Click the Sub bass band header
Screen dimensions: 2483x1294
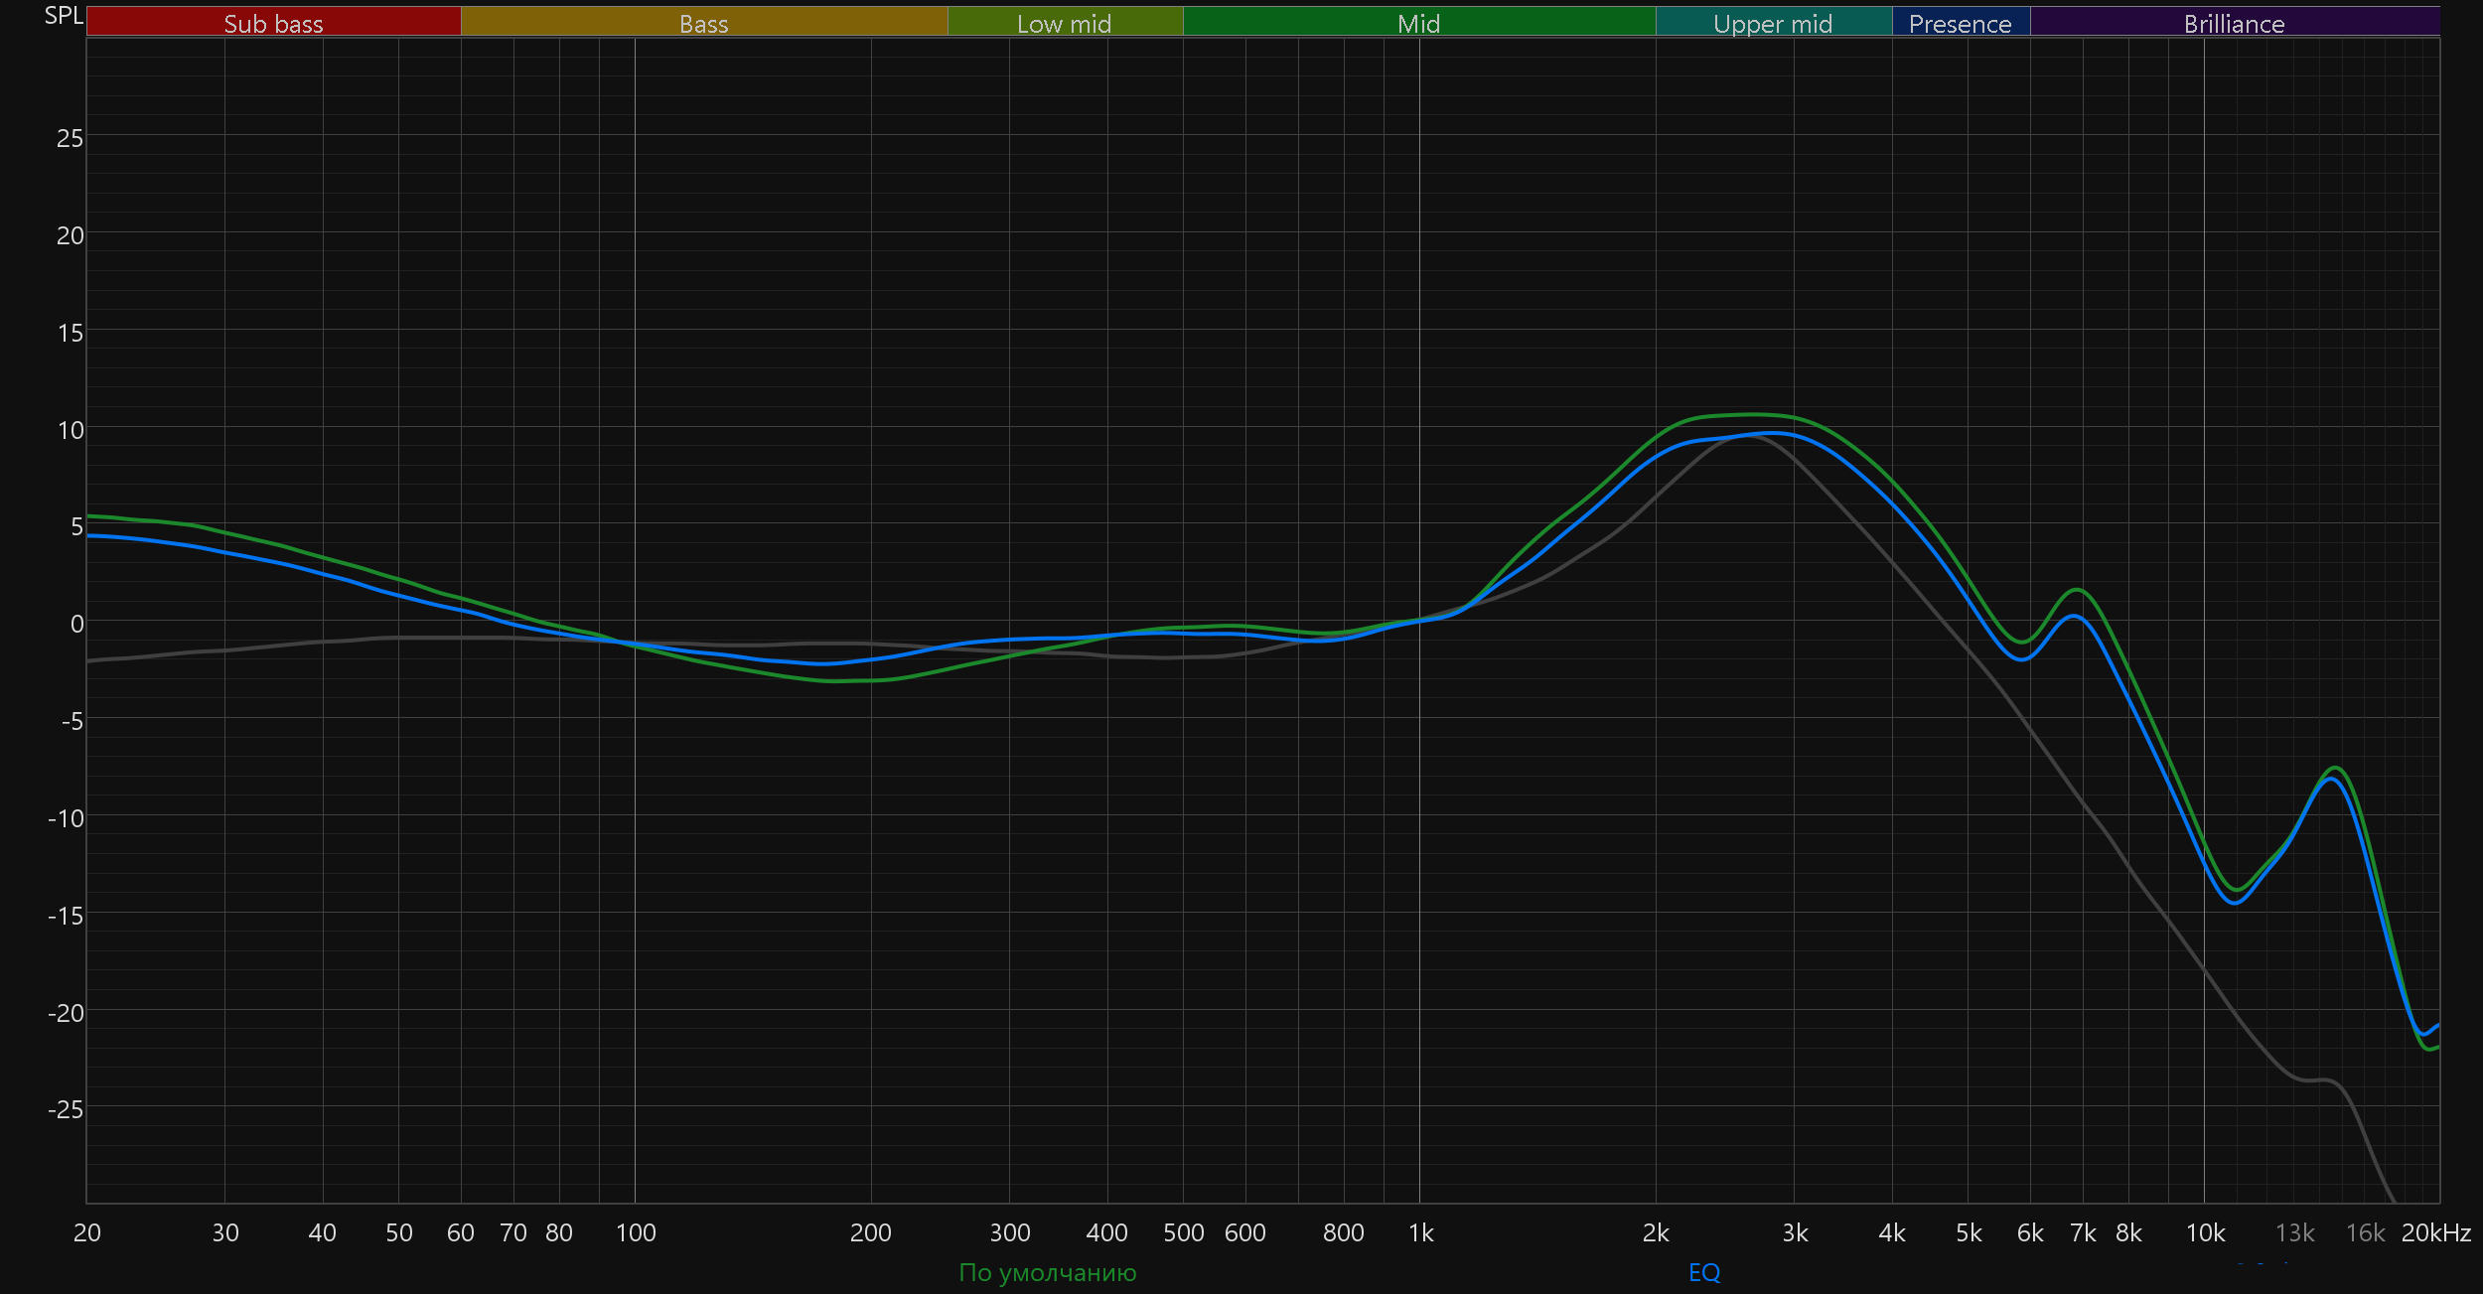(x=273, y=23)
